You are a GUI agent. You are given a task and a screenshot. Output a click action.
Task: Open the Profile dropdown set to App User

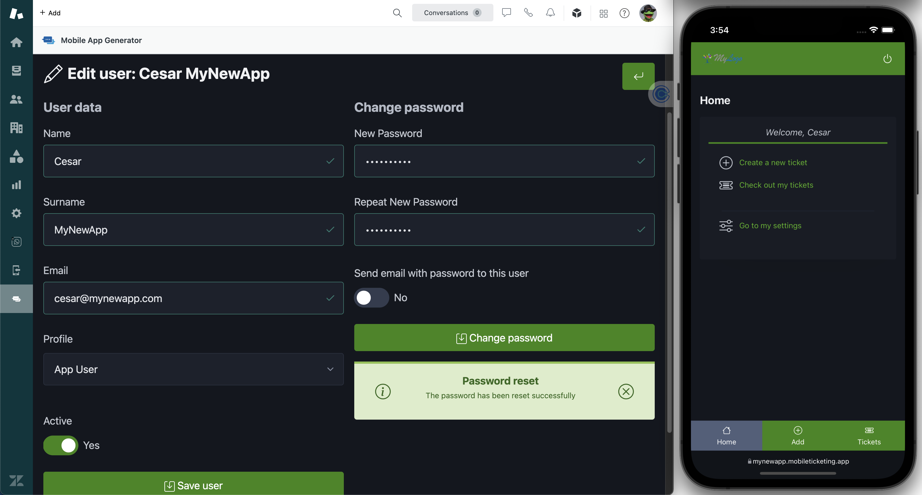193,369
